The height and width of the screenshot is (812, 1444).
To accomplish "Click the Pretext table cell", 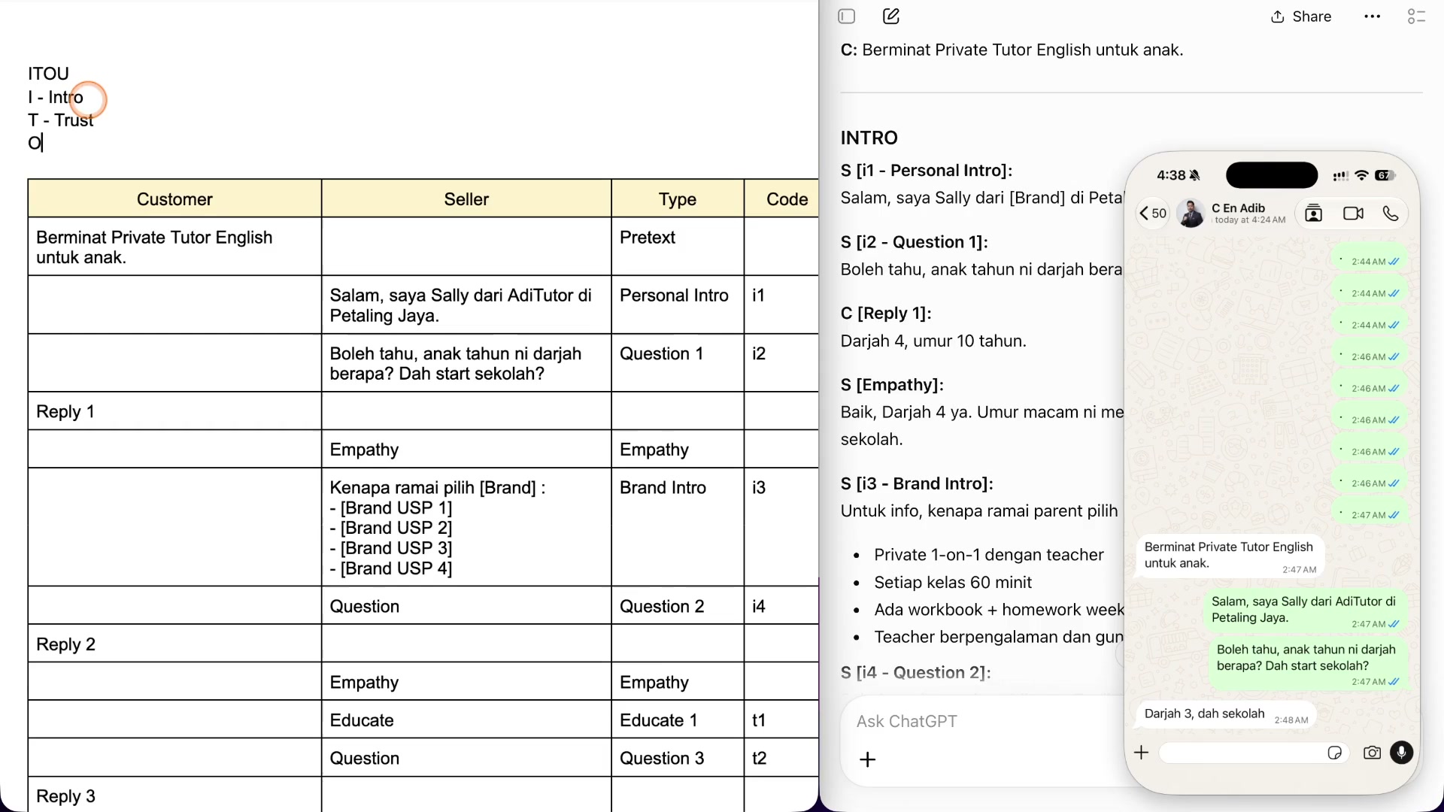I will pos(678,247).
